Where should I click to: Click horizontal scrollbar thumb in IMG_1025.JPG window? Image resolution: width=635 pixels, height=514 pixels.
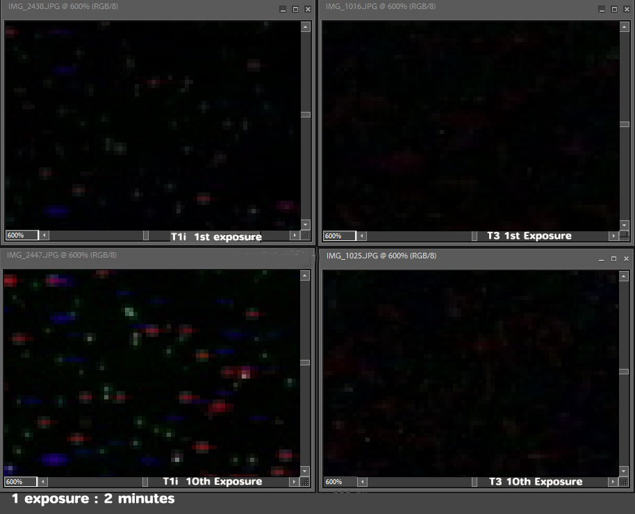[475, 481]
